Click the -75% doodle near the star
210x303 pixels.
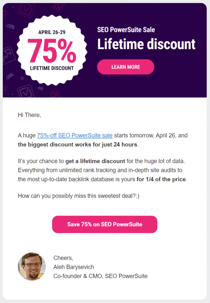(10, 76)
